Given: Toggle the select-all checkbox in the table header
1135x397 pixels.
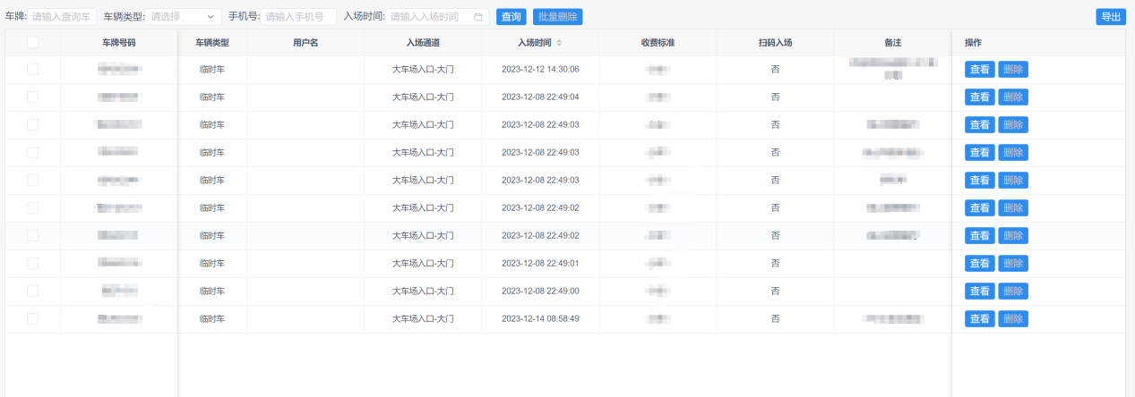Looking at the screenshot, I should [32, 42].
